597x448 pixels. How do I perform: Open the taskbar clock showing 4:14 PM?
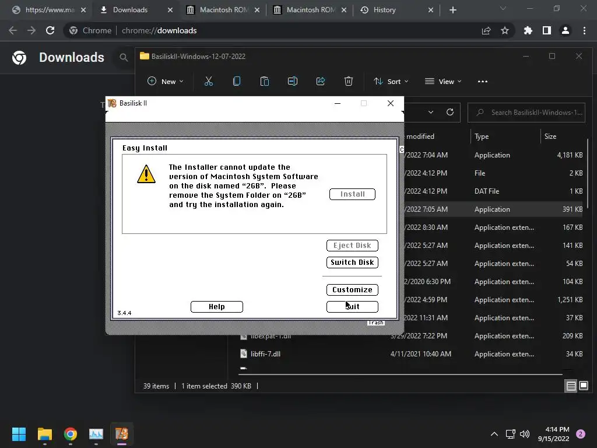[553, 434]
